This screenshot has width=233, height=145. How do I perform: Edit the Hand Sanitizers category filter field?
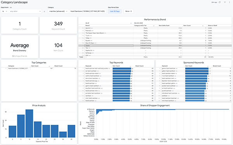click(x=88, y=11)
